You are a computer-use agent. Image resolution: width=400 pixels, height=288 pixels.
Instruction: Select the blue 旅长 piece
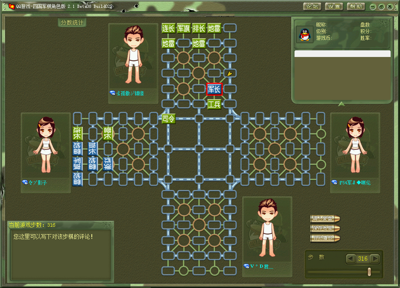[x=93, y=149]
